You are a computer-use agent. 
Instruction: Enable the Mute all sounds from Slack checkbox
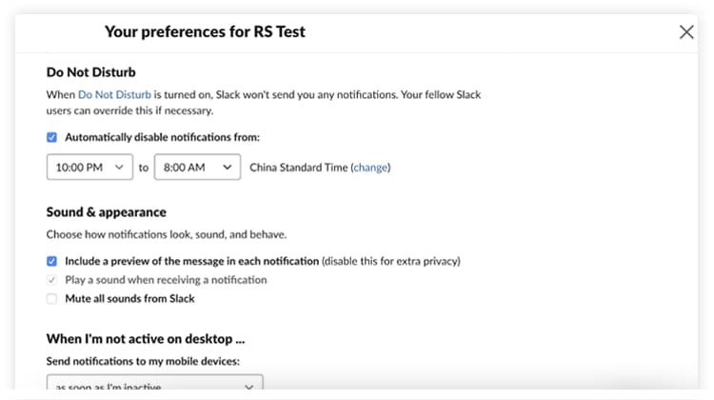coord(52,299)
